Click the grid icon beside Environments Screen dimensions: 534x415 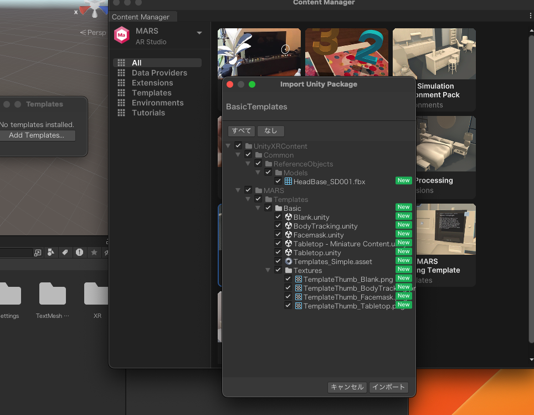[x=121, y=103]
